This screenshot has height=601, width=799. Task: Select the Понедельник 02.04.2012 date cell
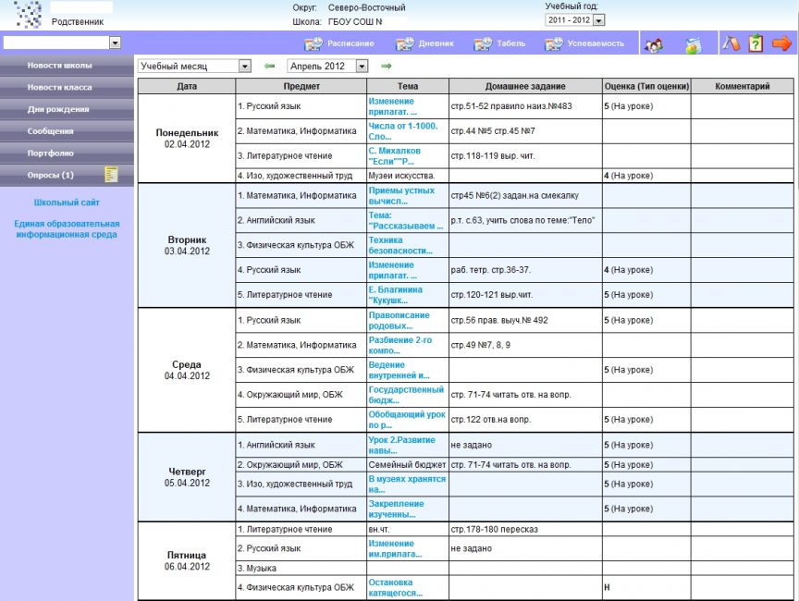click(x=187, y=138)
